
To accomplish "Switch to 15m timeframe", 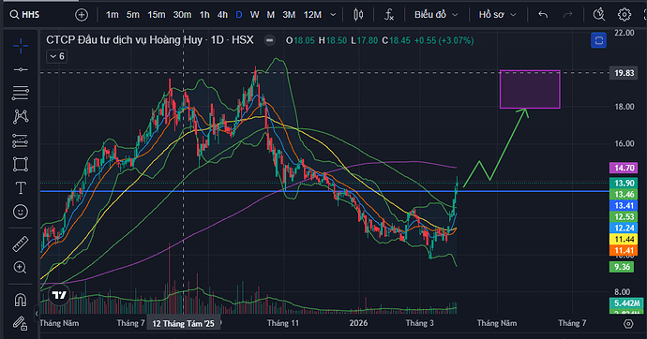I will coord(157,15).
